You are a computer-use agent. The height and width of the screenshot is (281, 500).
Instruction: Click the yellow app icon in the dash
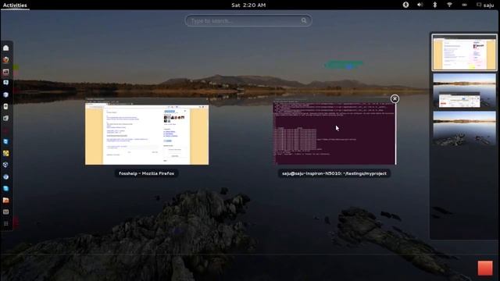pyautogui.click(x=5, y=153)
